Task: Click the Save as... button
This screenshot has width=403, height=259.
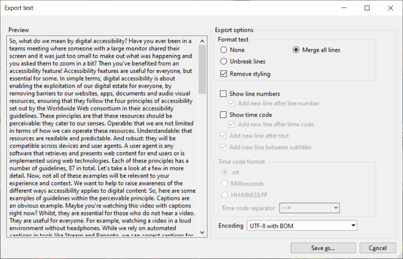Action: (x=323, y=248)
